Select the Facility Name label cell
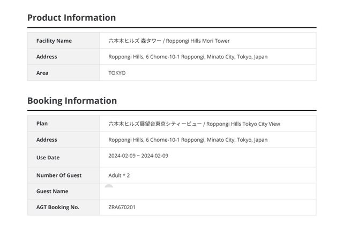Viewport: 343px width, 238px height. (54, 41)
